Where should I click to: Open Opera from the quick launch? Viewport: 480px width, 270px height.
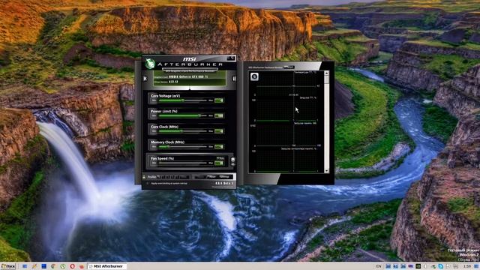pyautogui.click(x=72, y=266)
